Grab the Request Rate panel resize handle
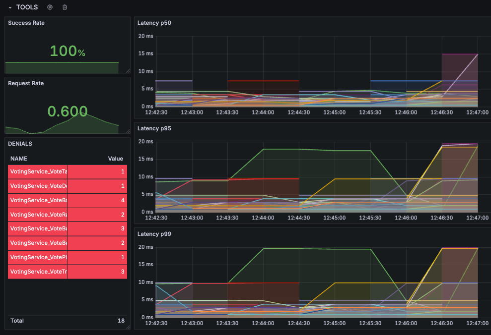Screen dimensions: 491x335 click(x=128, y=131)
